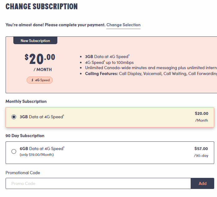Click the large $20.00 price in summary card
This screenshot has width=217, height=197.
point(40,58)
